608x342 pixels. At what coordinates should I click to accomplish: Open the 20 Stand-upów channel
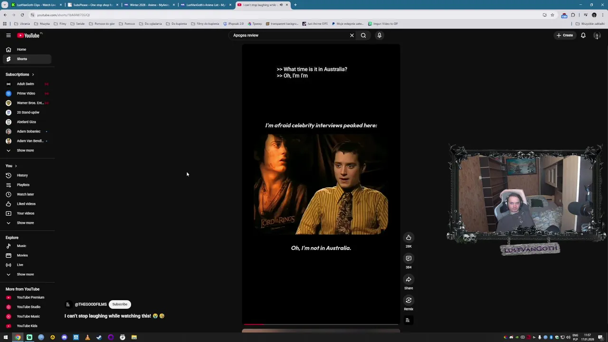click(26, 113)
